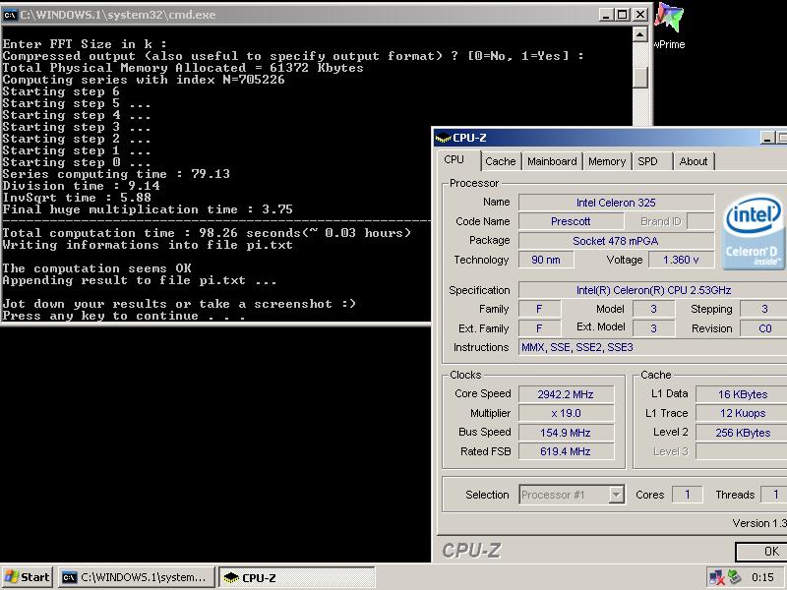787x590 pixels.
Task: Click the L1 Data value 16 KBytes
Action: pyautogui.click(x=742, y=394)
